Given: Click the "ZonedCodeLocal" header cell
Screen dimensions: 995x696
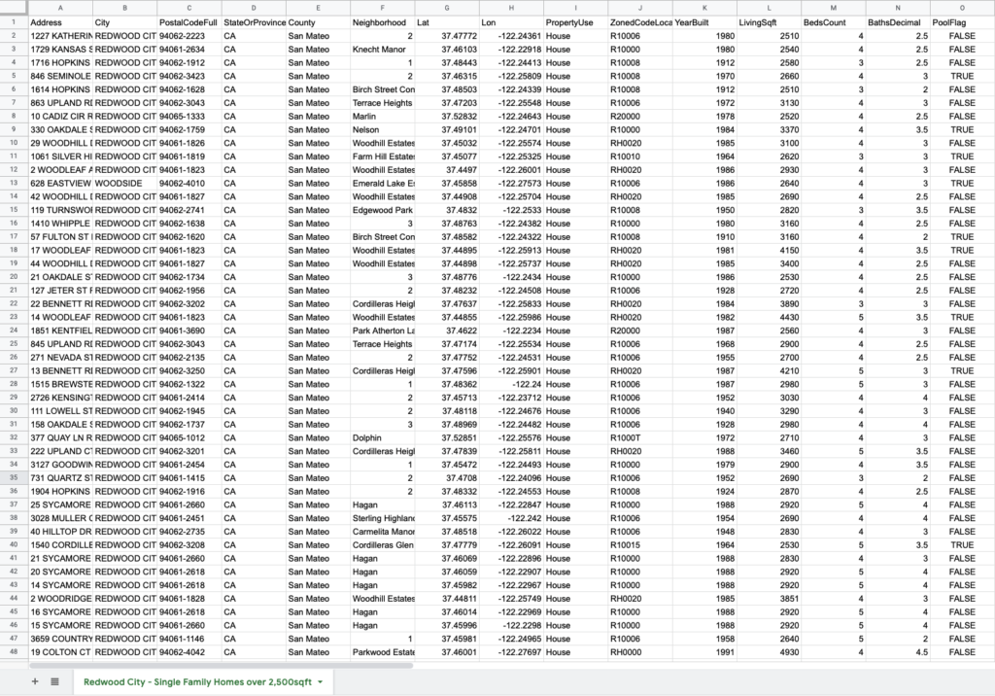Looking at the screenshot, I should point(640,22).
